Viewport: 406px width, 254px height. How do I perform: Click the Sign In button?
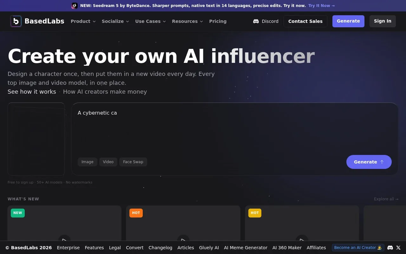pyautogui.click(x=383, y=21)
